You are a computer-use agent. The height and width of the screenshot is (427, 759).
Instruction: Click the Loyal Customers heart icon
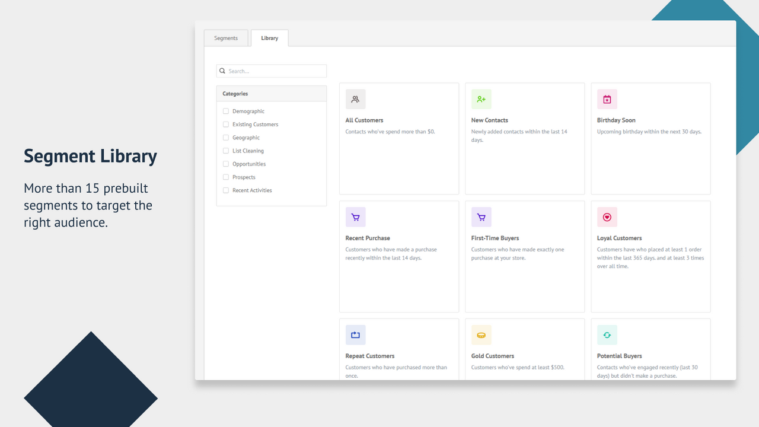tap(607, 216)
